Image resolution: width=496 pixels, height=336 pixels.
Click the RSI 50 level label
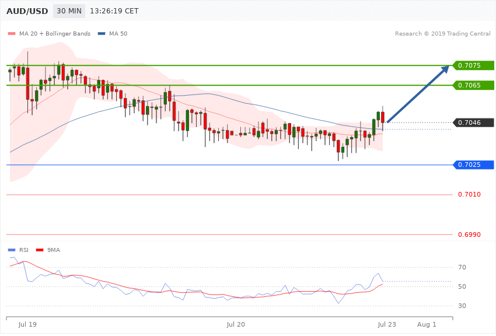pyautogui.click(x=462, y=286)
